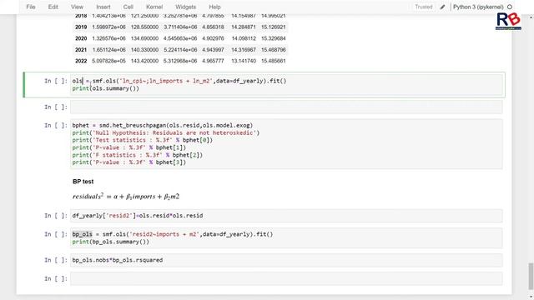This screenshot has height=300, width=534.
Task: Click value 128.550000 in 2019 row
Action: click(144, 27)
